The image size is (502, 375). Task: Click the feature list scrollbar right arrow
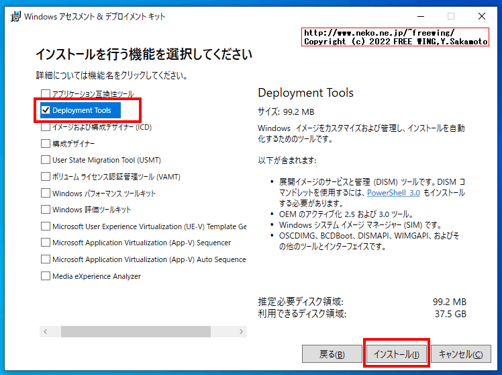click(241, 332)
